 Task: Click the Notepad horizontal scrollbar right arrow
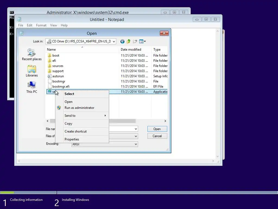(213, 161)
